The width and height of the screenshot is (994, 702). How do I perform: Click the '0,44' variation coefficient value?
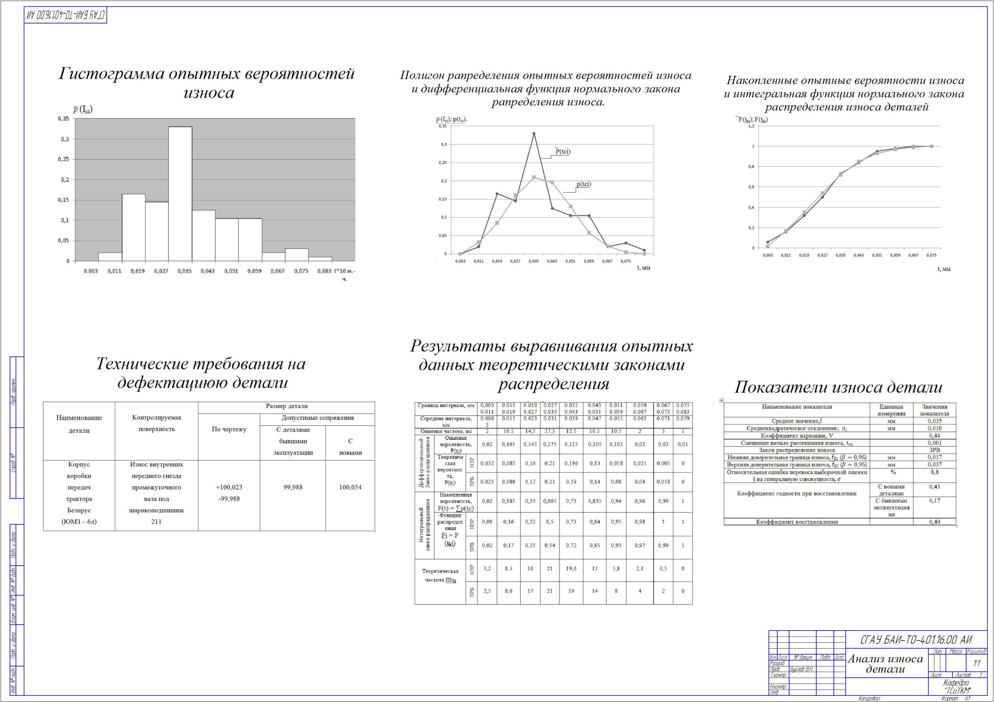pyautogui.click(x=934, y=435)
